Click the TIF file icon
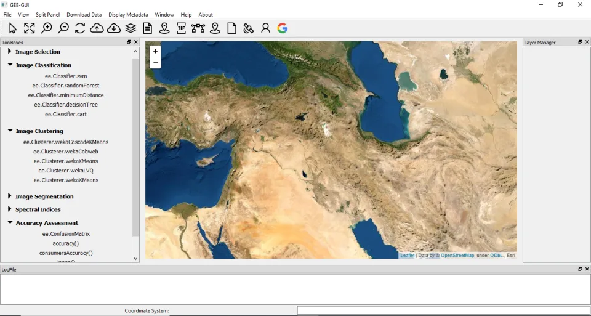591x316 pixels. pyautogui.click(x=181, y=28)
